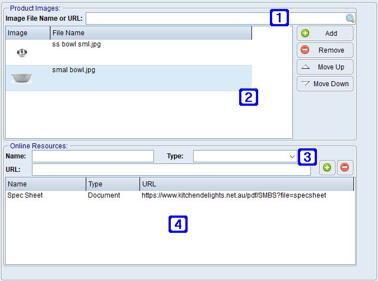Click the magnifier browse icon for image file
378x281 pixels.
(350, 18)
